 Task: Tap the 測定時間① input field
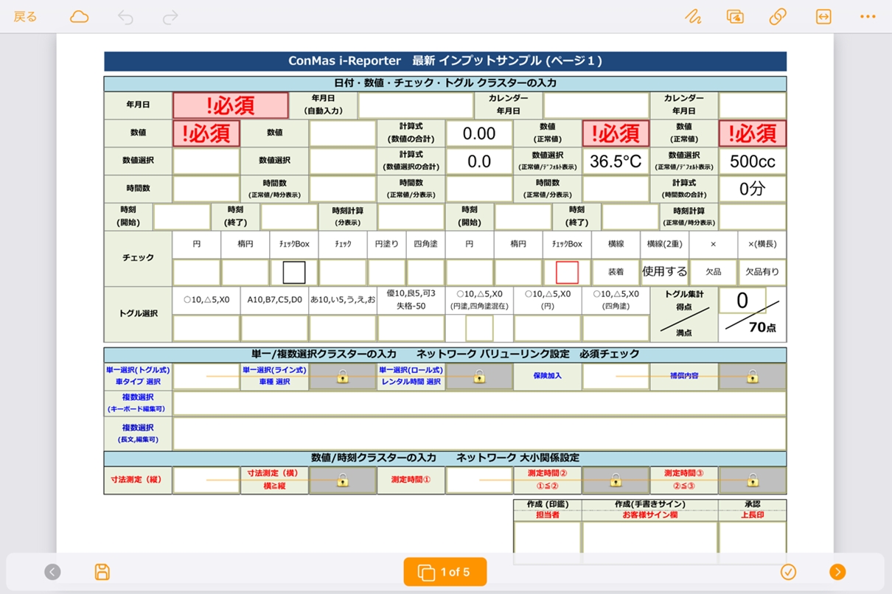[479, 481]
